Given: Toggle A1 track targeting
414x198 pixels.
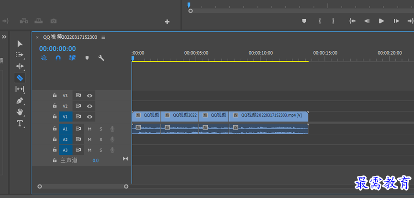Looking at the screenshot, I should coord(66,129).
